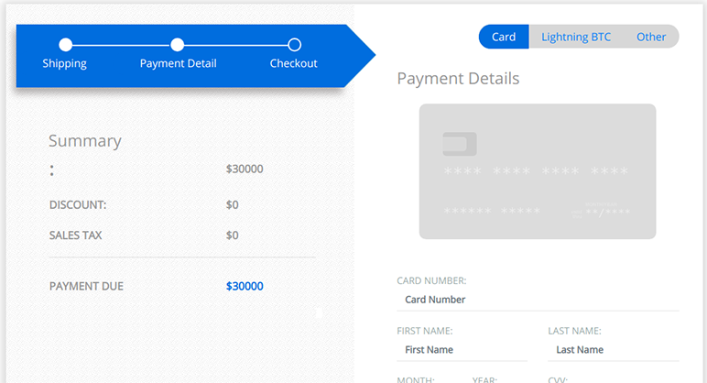707x383 pixels.
Task: Click the LAST NAME: field label
Action: [x=574, y=331]
